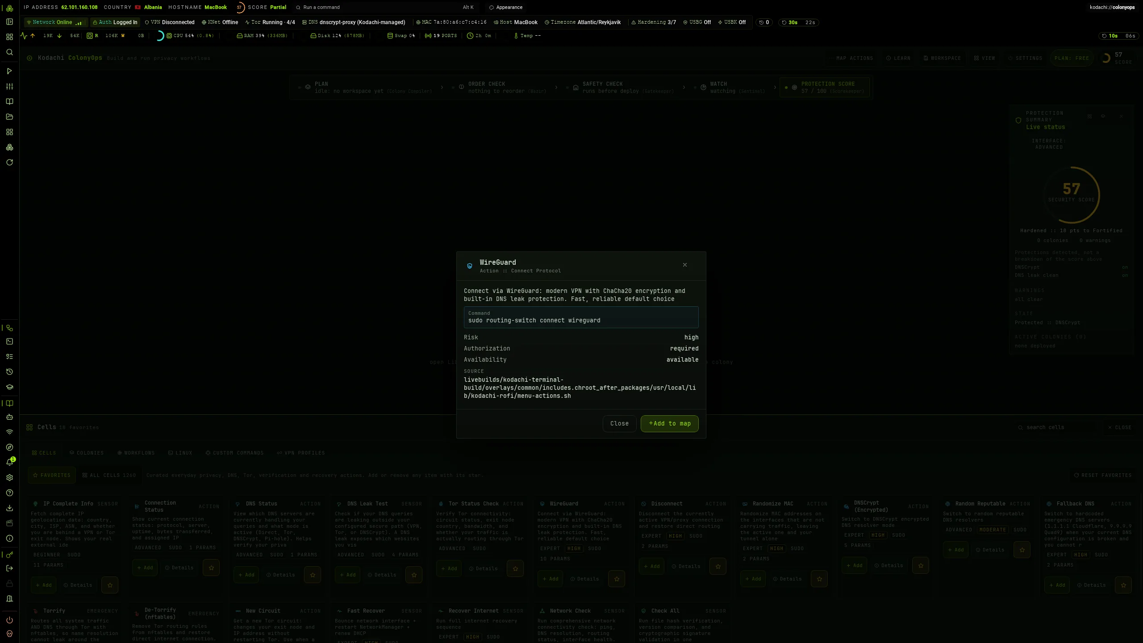Select the Favorites filter tab

pyautogui.click(x=52, y=476)
